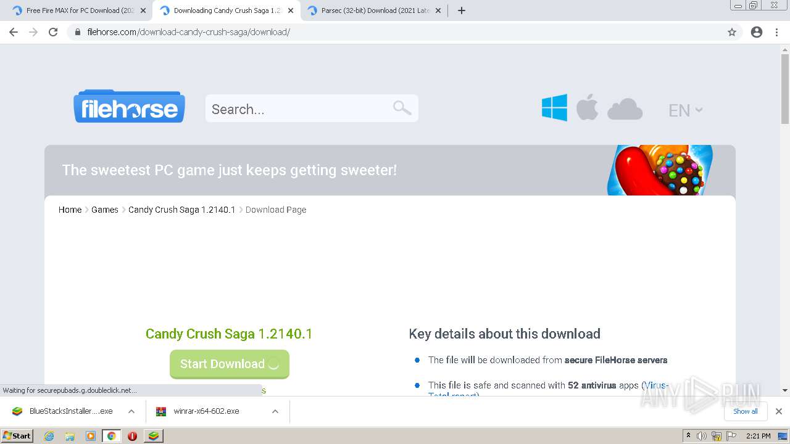Open the Home breadcrumb link
Screen dimensions: 790x444
coord(70,210)
